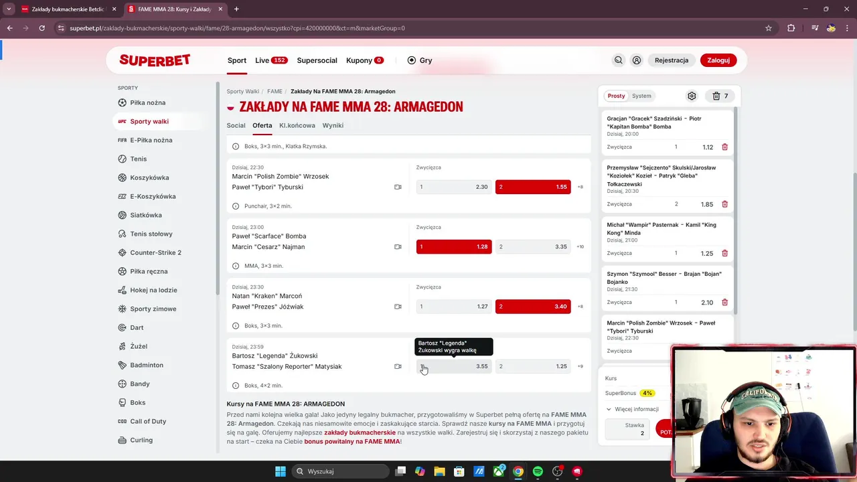
Task: Open the Live section in the top menu
Action: (271, 60)
